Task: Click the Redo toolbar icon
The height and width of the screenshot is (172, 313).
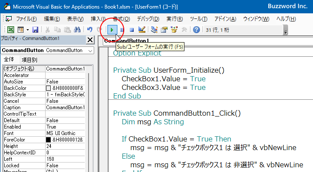Action: [99, 30]
